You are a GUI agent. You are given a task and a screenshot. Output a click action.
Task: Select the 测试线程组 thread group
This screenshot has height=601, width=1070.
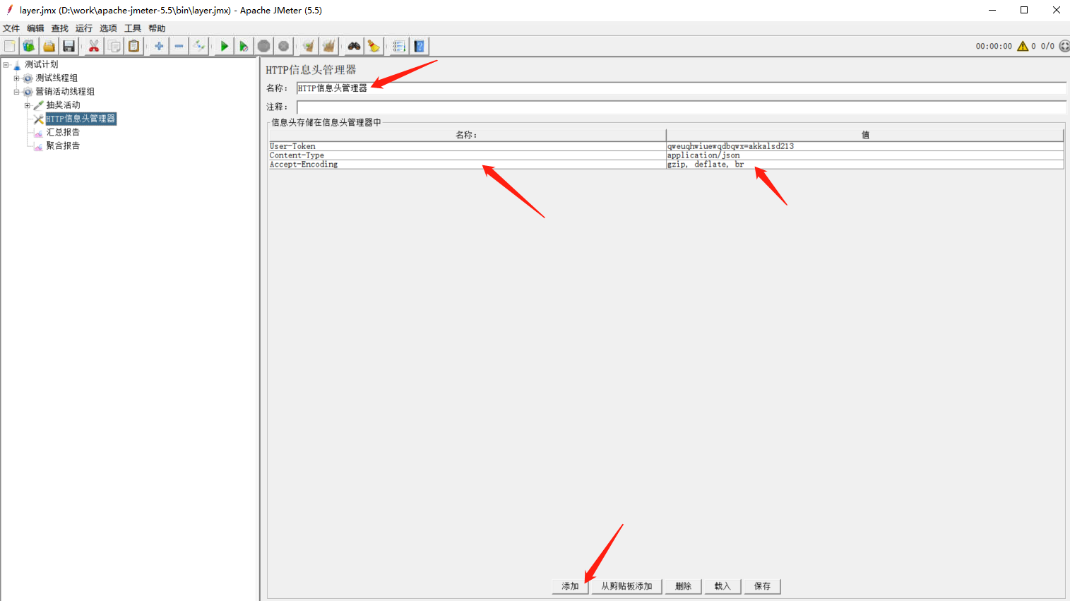pyautogui.click(x=57, y=78)
